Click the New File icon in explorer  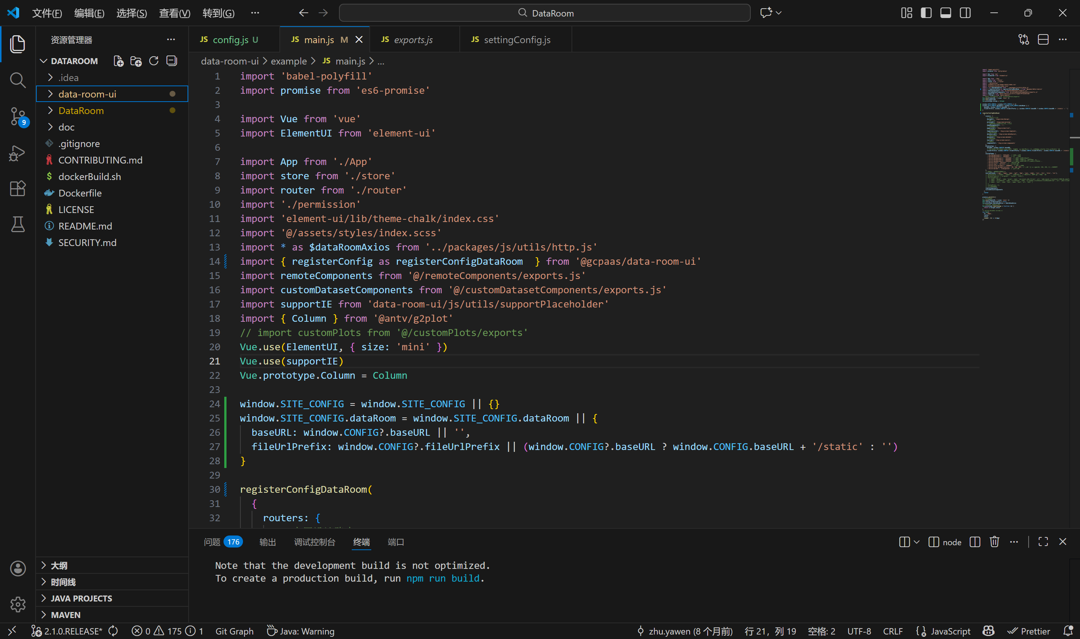click(x=118, y=61)
